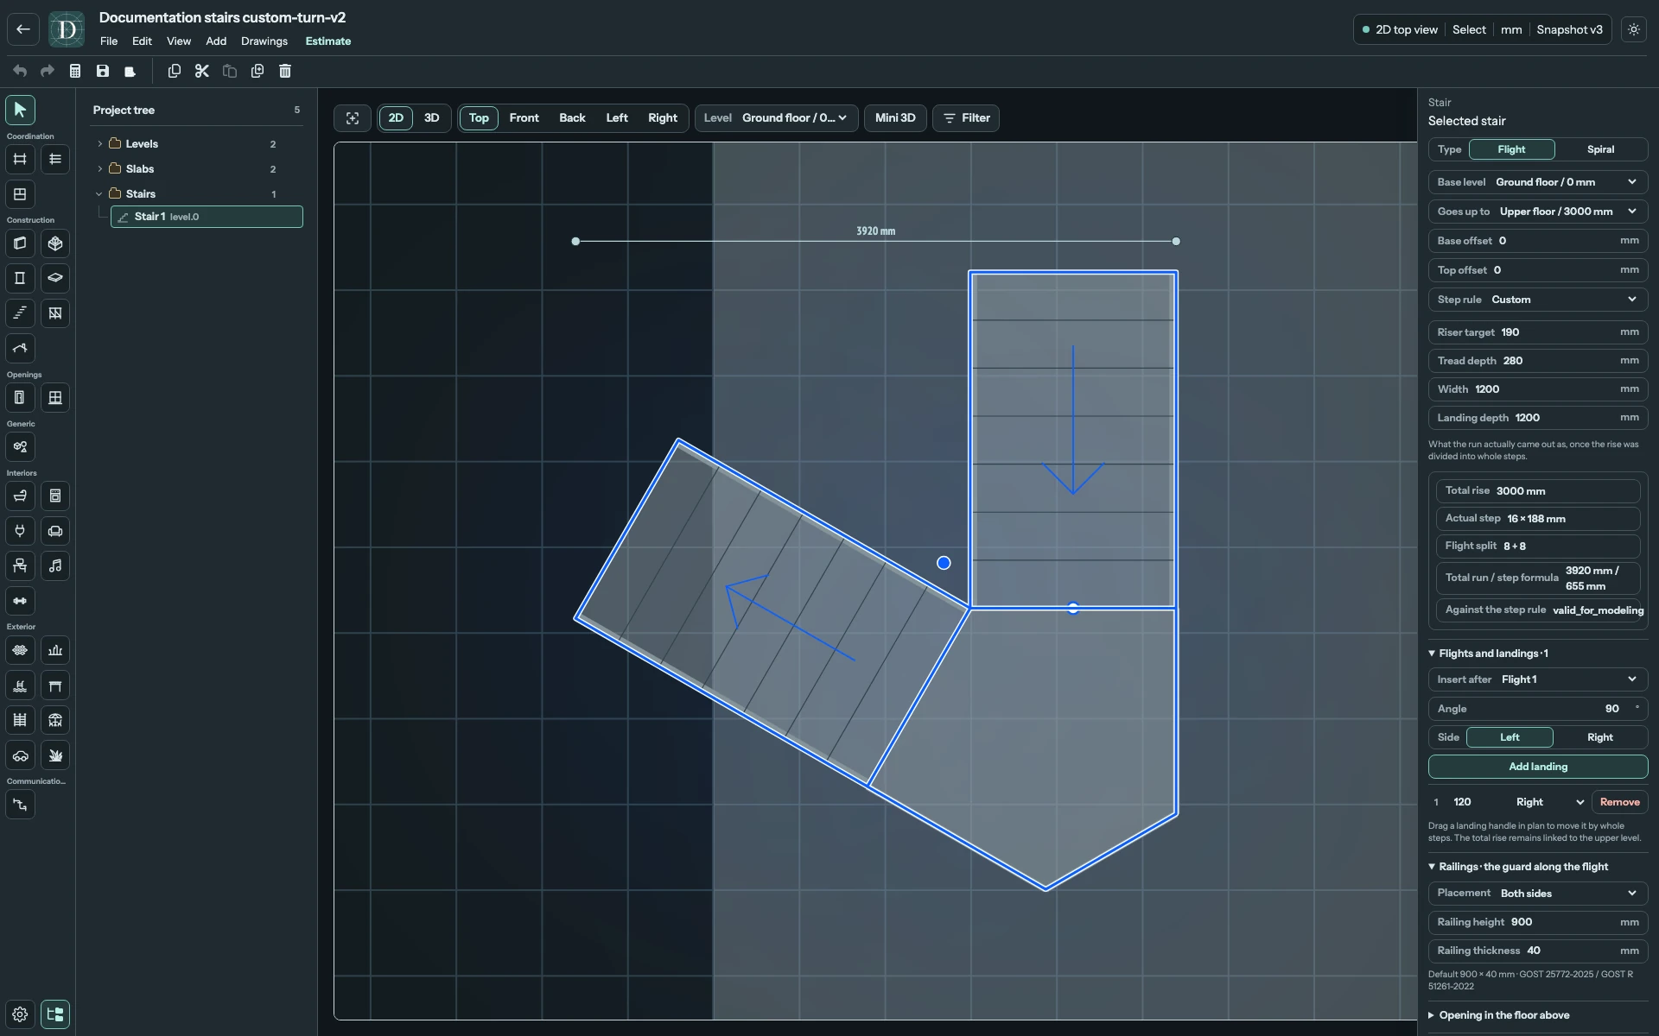1659x1036 pixels.
Task: Set landing side to Right
Action: 1599,737
